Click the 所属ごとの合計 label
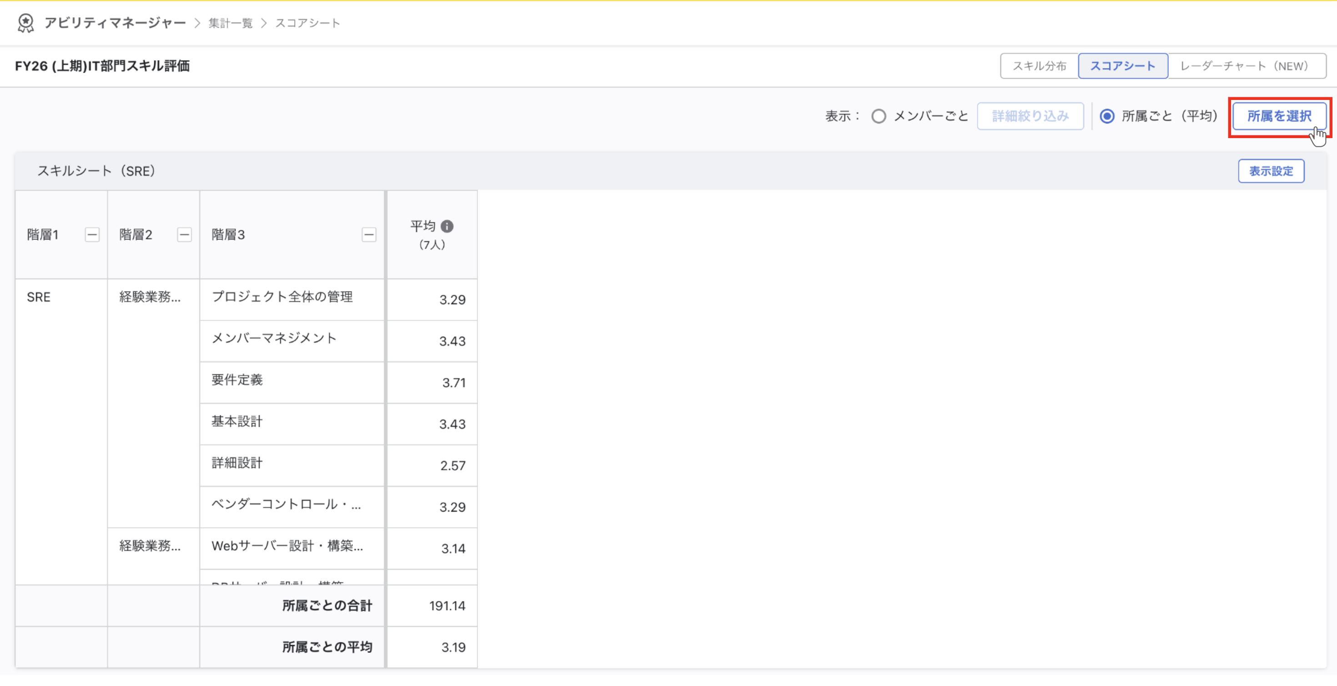 point(327,606)
